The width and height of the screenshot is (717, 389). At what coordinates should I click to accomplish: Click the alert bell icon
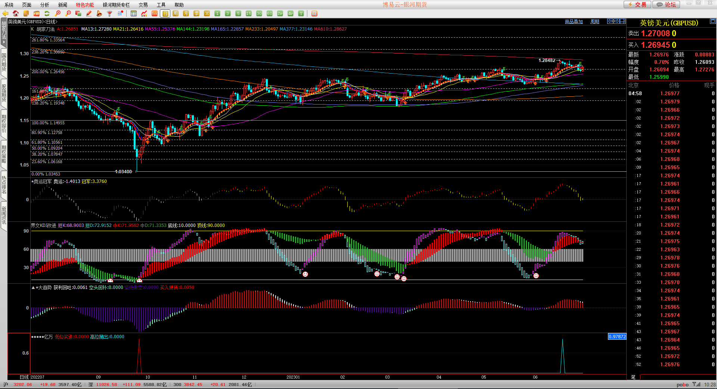point(99,13)
